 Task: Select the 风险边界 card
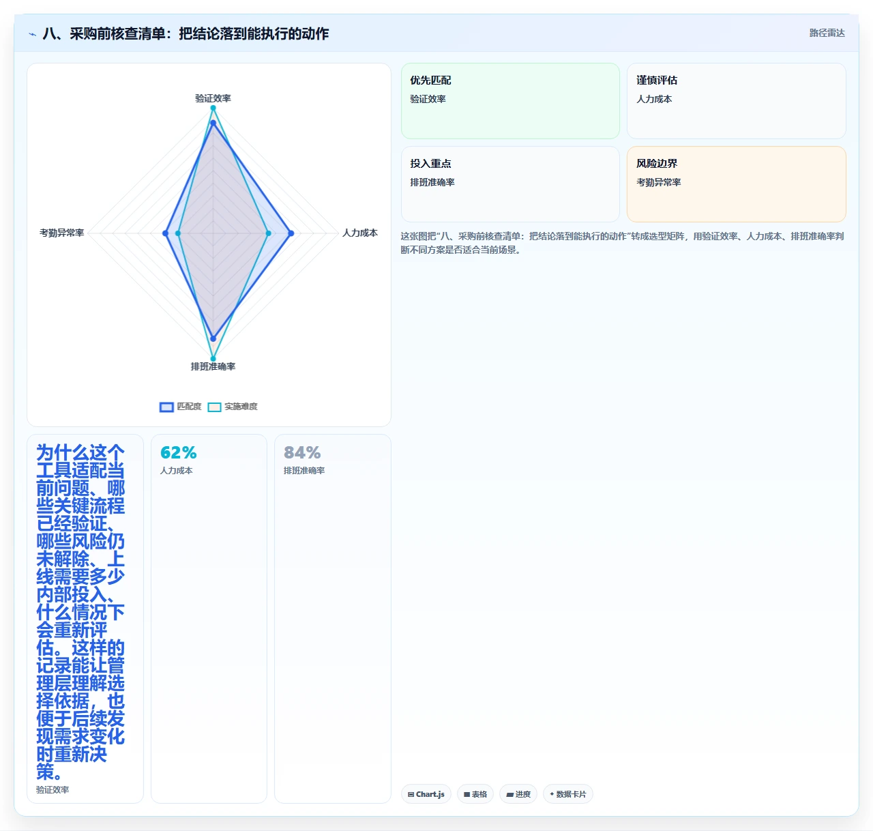(737, 184)
